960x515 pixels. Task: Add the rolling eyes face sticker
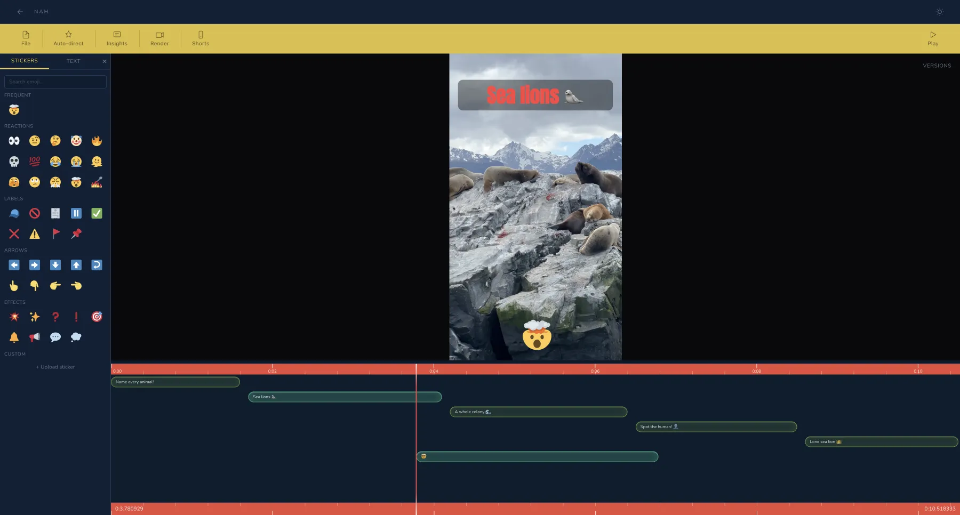pyautogui.click(x=35, y=182)
